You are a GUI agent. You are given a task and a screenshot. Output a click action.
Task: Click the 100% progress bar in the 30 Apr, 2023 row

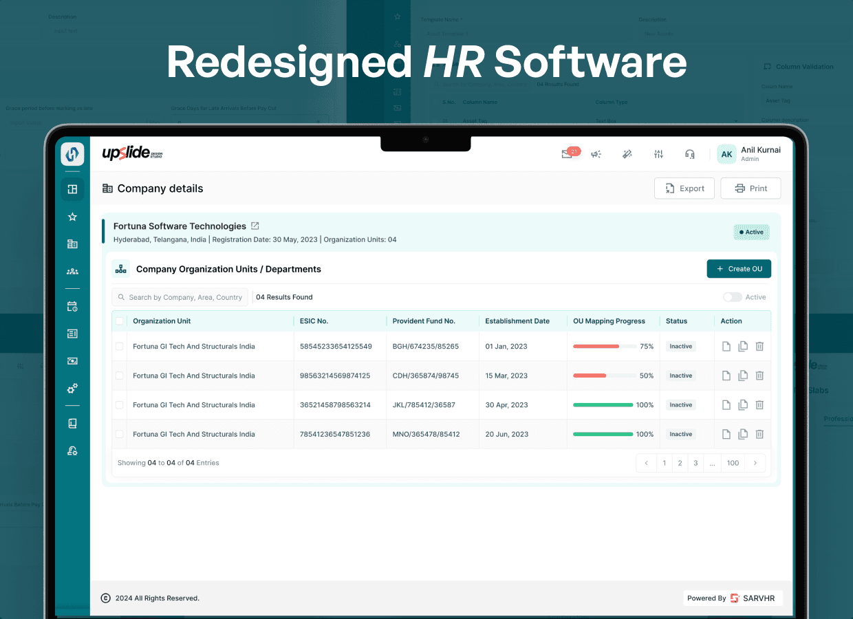point(603,405)
